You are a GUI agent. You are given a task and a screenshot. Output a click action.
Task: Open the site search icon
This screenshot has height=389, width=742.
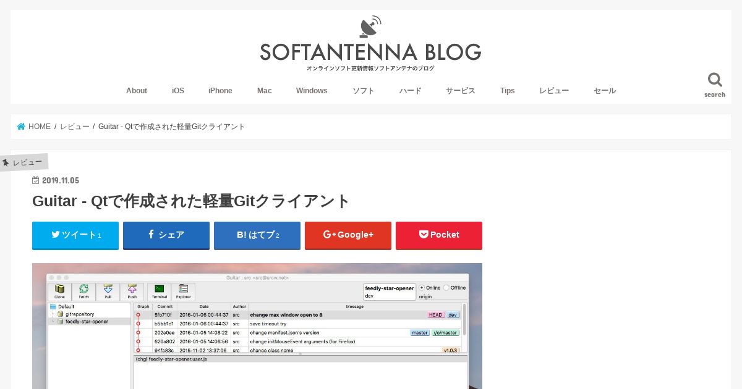[x=715, y=85]
